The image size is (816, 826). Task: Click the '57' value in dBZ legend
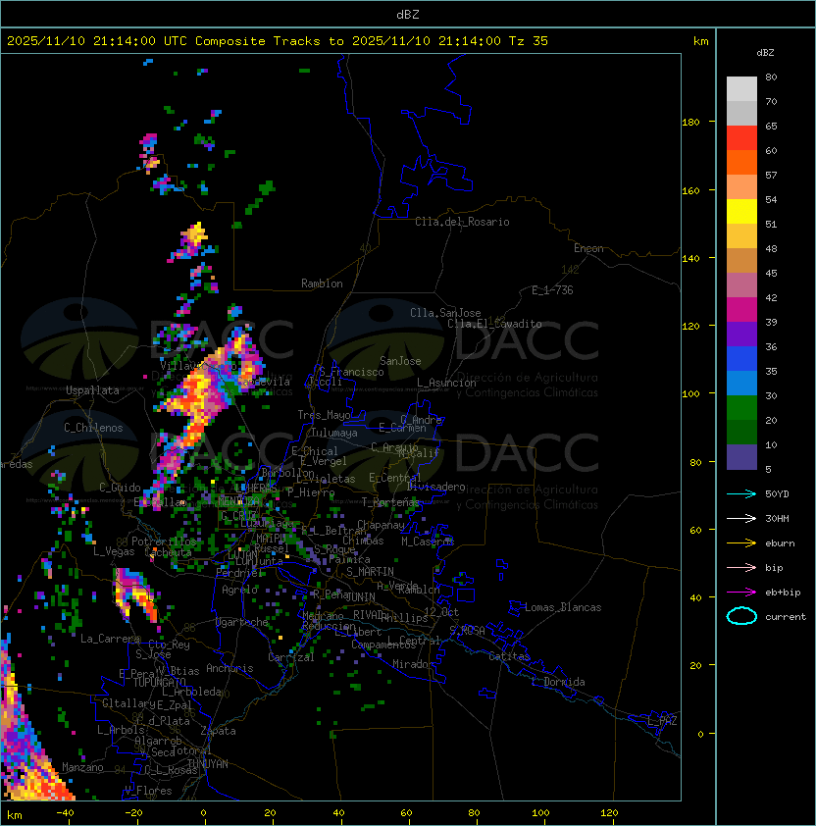(x=771, y=175)
